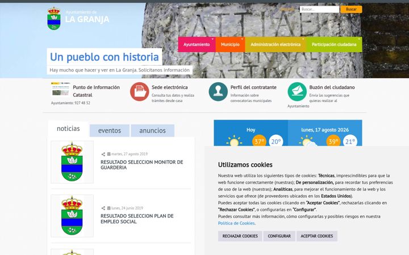Click the red Sede electrónica folder icon
Viewport: 409px width, 255px height.
[x=140, y=92]
